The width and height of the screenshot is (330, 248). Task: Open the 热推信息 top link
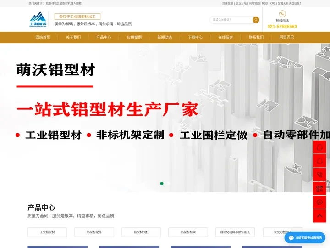228,3
